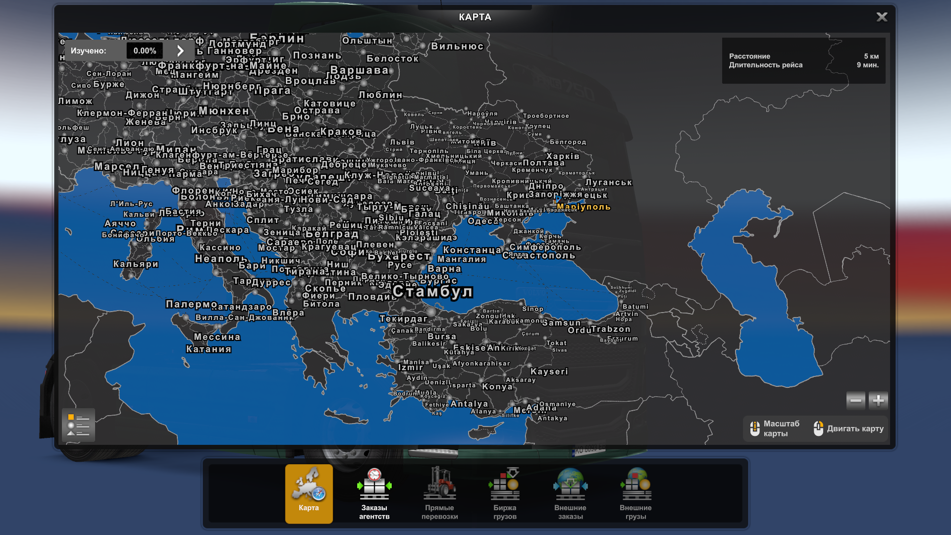Click the Люблин city label
Image resolution: width=951 pixels, height=535 pixels.
pyautogui.click(x=380, y=95)
